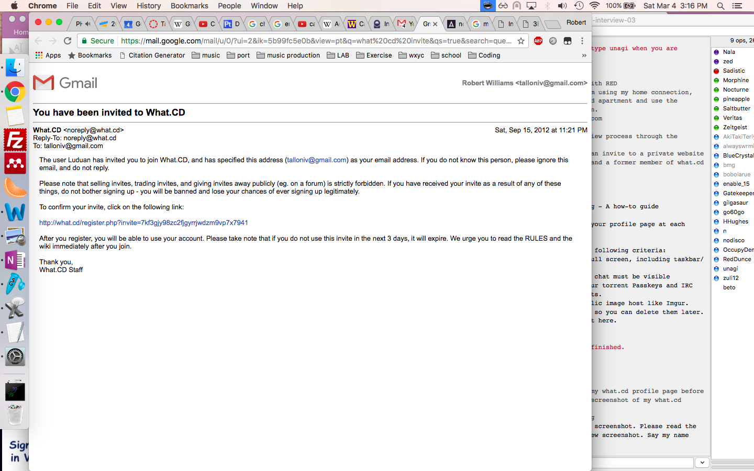Open the LAB bookmarks folder
Screen dimensions: 754x471
point(338,55)
